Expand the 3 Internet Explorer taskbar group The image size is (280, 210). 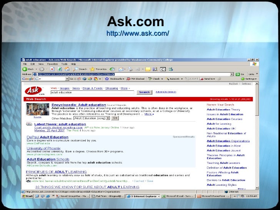click(x=159, y=196)
